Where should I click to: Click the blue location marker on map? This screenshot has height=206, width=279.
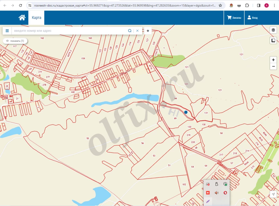coord(186,112)
